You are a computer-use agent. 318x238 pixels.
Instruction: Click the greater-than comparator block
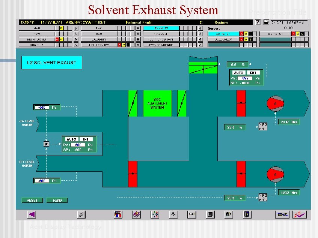pos(46,144)
